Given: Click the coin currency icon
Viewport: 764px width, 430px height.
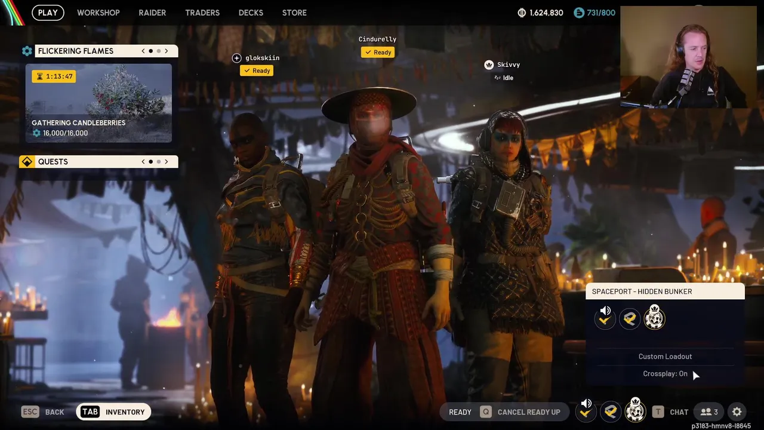Looking at the screenshot, I should [x=521, y=13].
